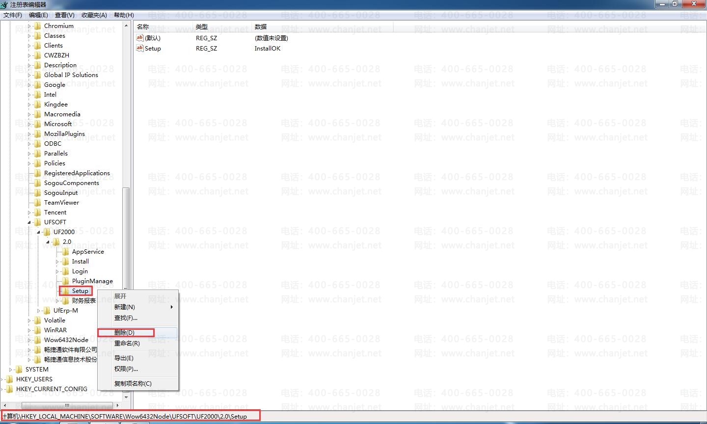Viewport: 707px width, 424px height.
Task: Click the UFSOFT folder icon
Action: click(37, 222)
